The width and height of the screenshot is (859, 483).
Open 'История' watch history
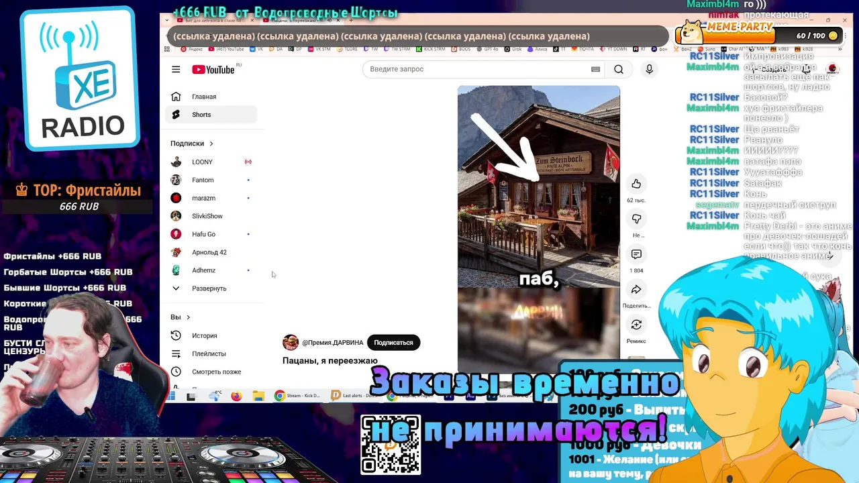(x=211, y=335)
